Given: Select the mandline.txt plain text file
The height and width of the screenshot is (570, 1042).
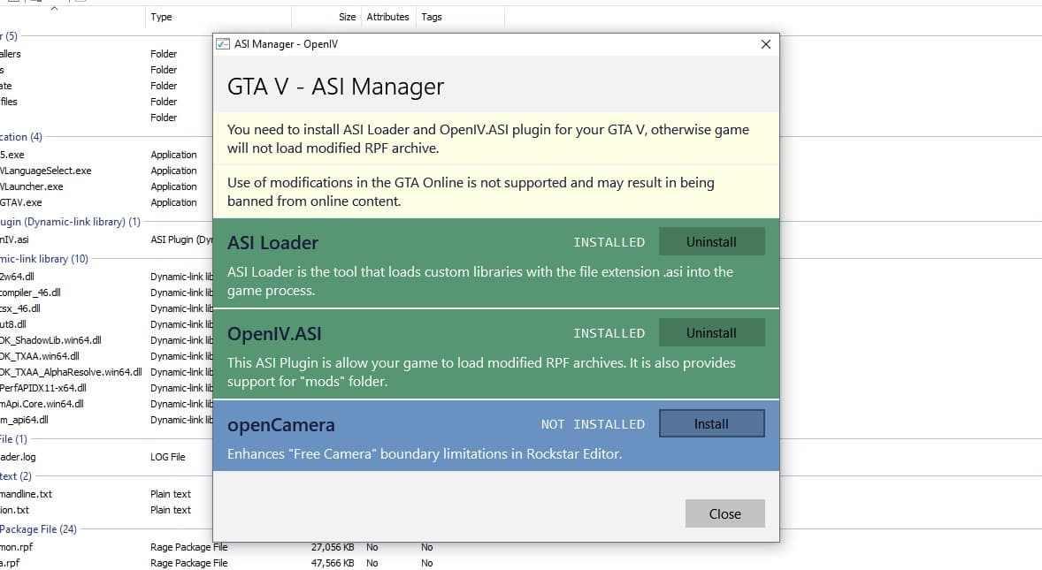Looking at the screenshot, I should 27,494.
